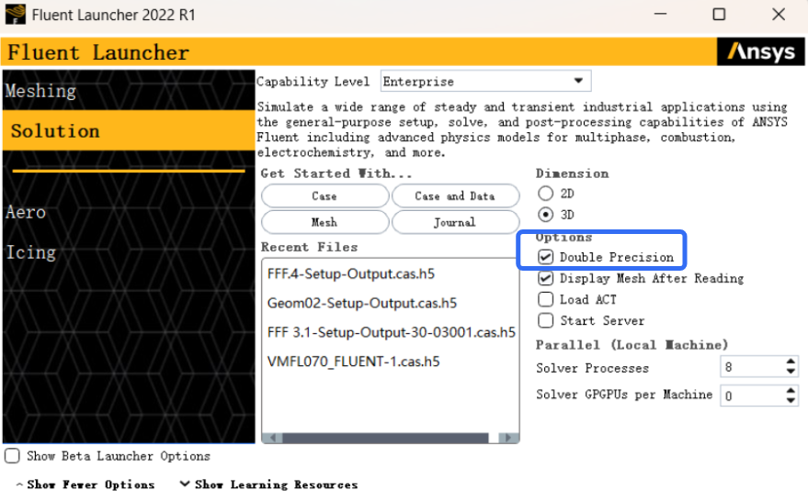Open recent file FFF.4-Setup-Output.cas.h5
808x501 pixels.
click(351, 273)
